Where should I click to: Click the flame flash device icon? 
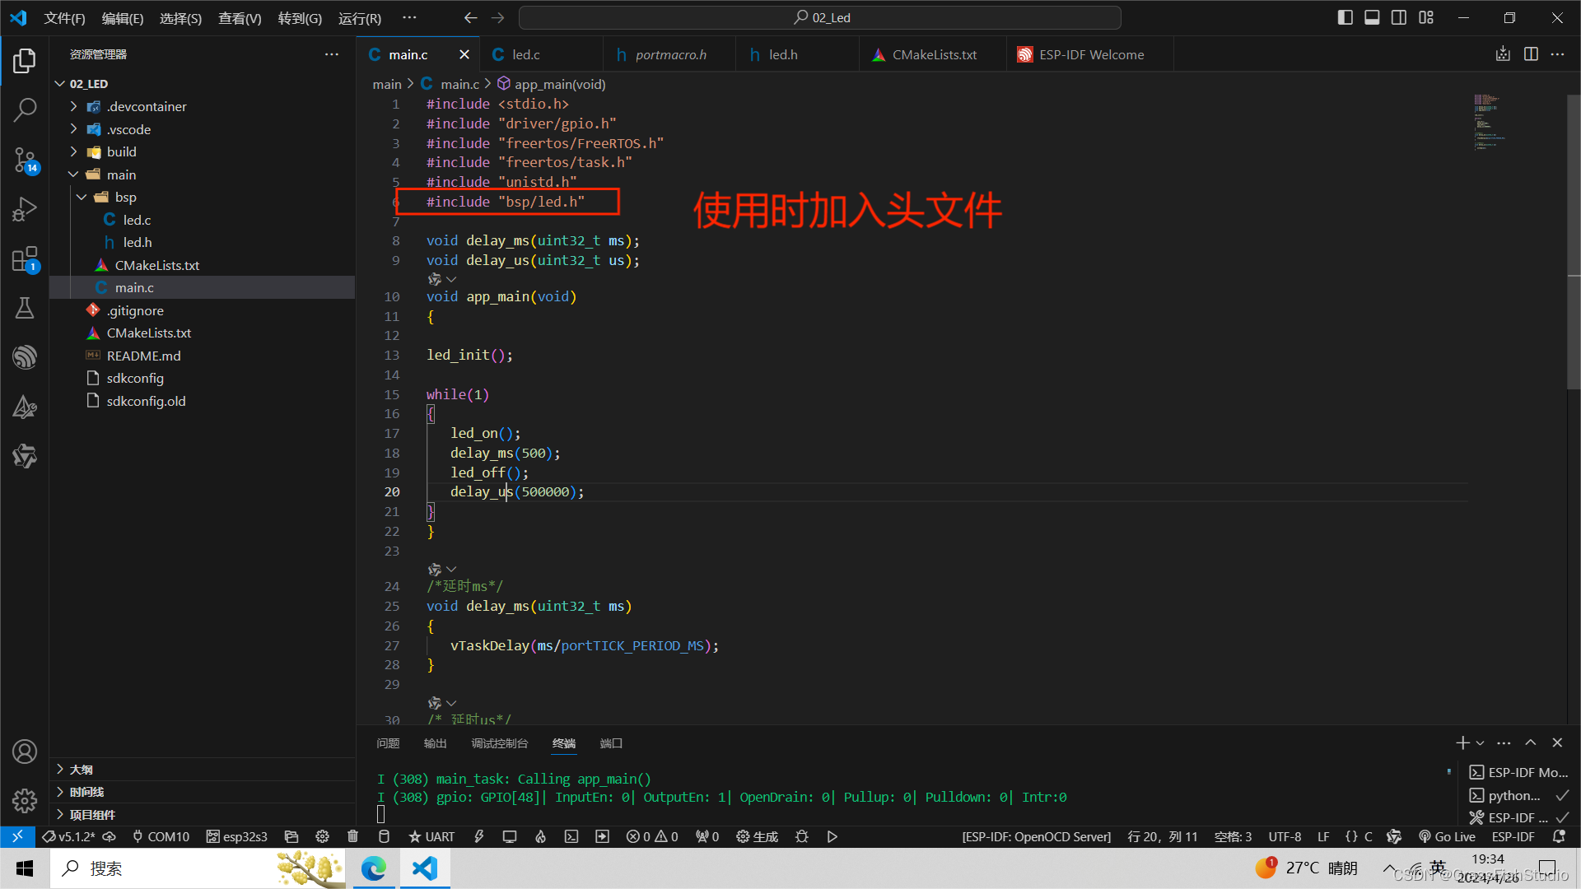tap(540, 836)
